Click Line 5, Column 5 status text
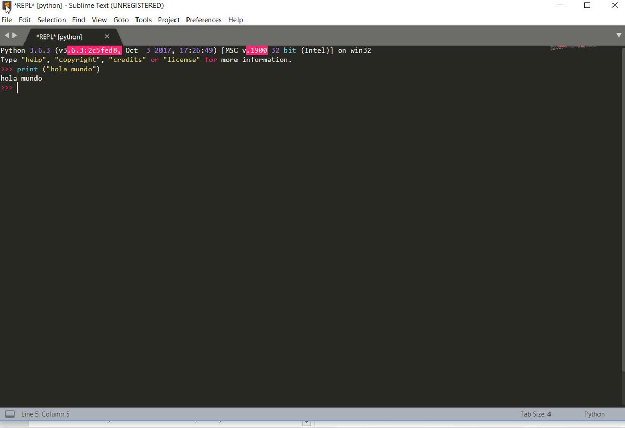This screenshot has width=625, height=428. (45, 414)
